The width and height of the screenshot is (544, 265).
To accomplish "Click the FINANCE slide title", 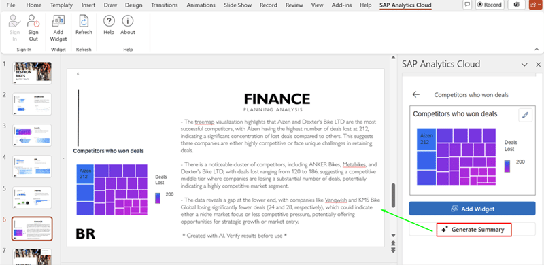I will [277, 99].
